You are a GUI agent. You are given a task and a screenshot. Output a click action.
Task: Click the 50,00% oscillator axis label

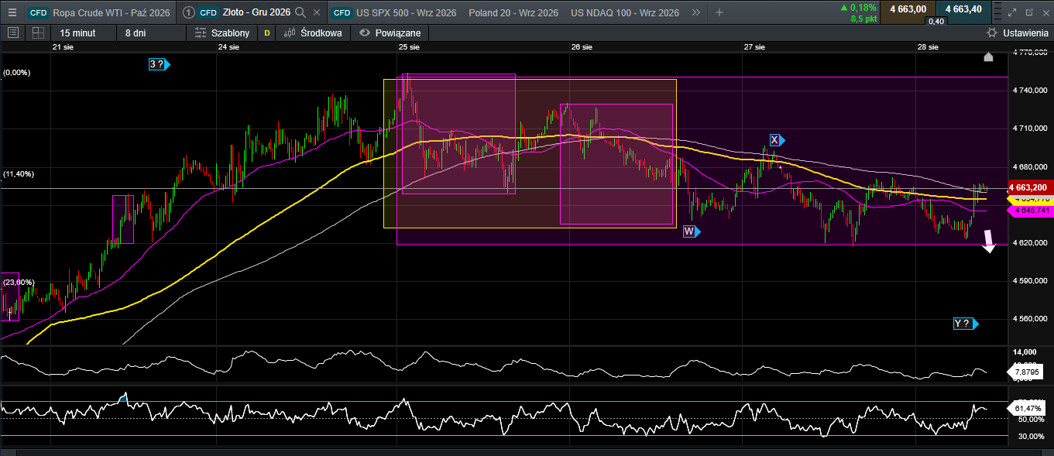pos(1031,419)
